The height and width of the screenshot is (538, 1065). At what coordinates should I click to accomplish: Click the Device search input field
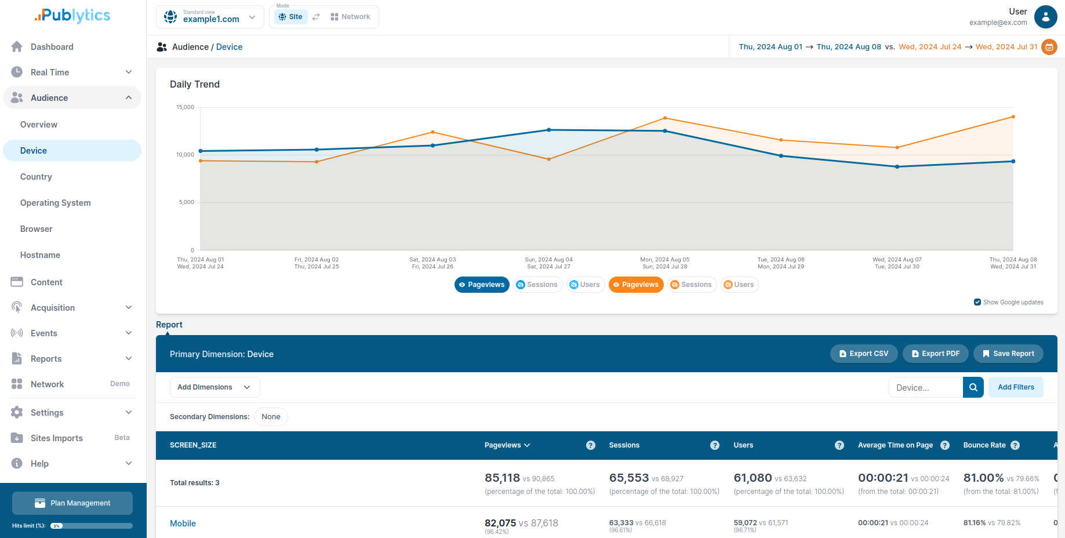(926, 387)
